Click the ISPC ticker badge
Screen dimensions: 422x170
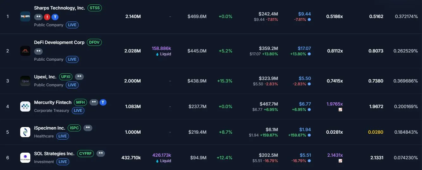click(x=74, y=128)
